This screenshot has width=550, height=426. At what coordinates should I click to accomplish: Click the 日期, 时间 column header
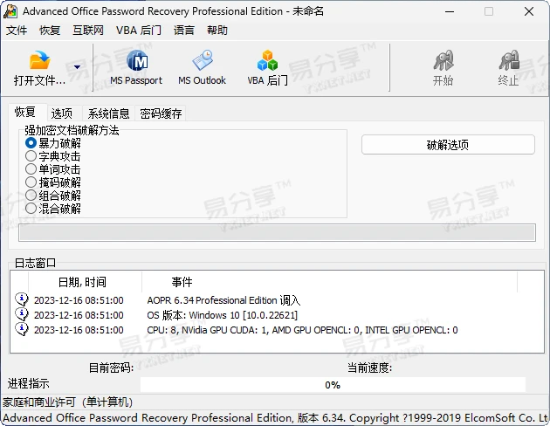[x=85, y=282]
